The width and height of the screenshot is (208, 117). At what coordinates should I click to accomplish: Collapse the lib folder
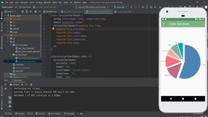(x=8, y=42)
